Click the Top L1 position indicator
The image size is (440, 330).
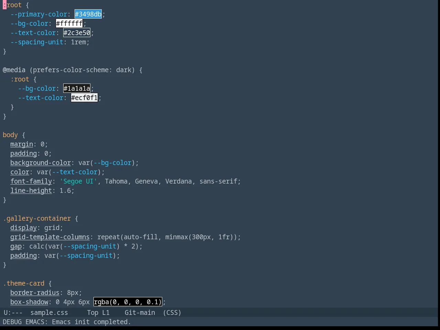[x=98, y=312]
